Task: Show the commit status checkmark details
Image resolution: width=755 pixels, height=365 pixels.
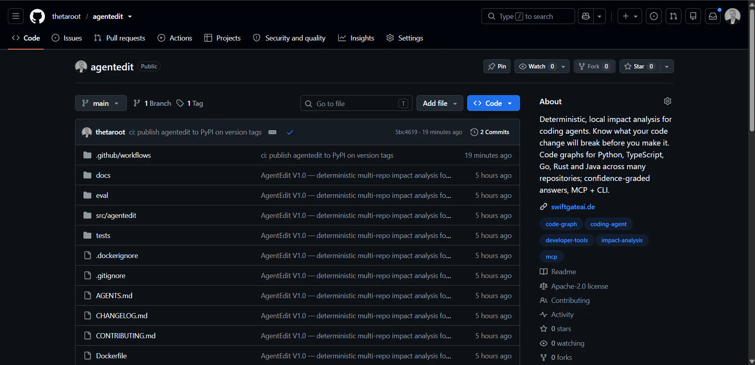Action: tap(290, 132)
